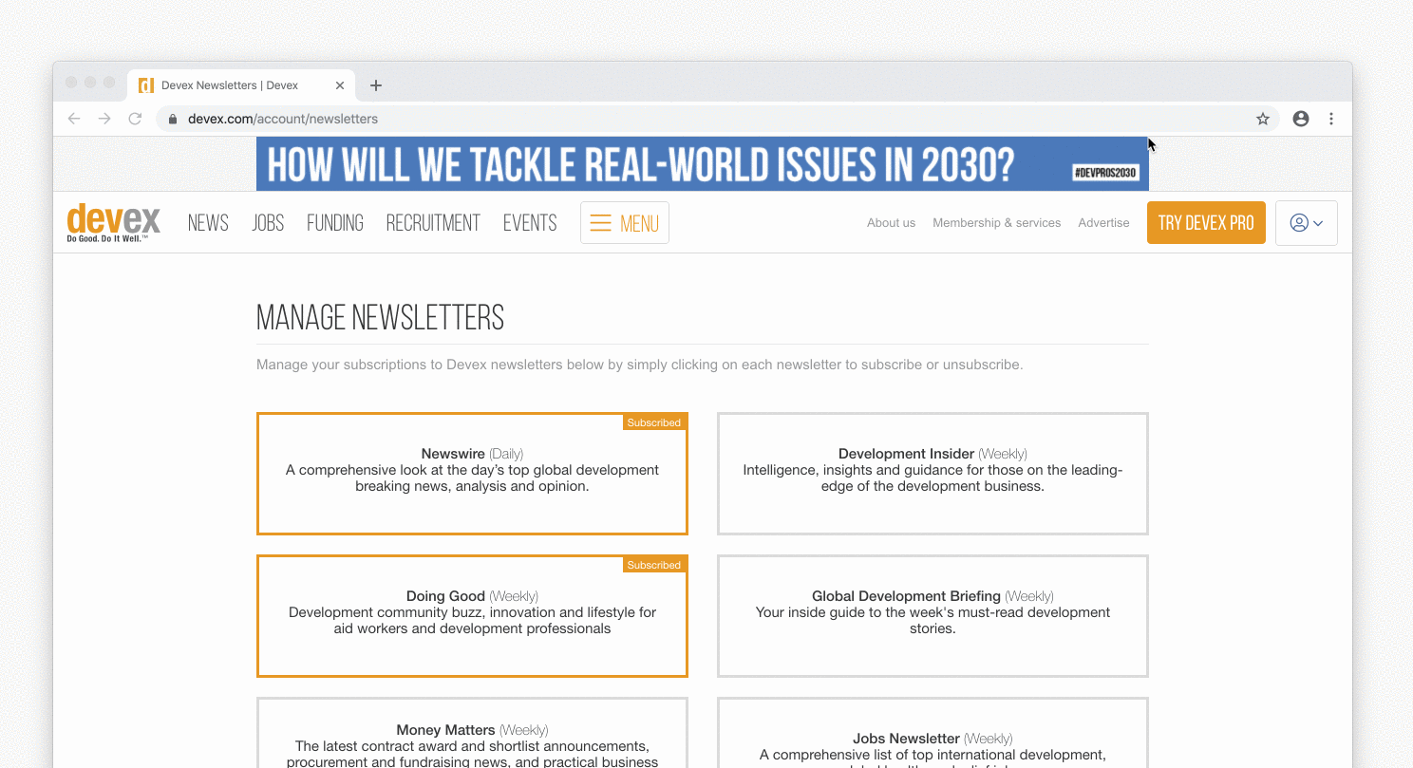Click the browser forward arrow
Image resolution: width=1413 pixels, height=768 pixels.
click(x=104, y=119)
